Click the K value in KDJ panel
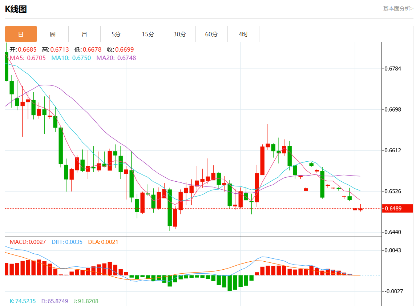This screenshot has height=306, width=416. point(23,301)
